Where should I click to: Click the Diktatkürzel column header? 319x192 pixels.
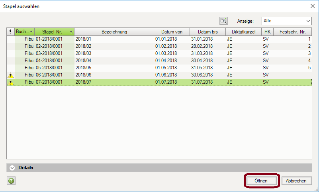pyautogui.click(x=243, y=32)
